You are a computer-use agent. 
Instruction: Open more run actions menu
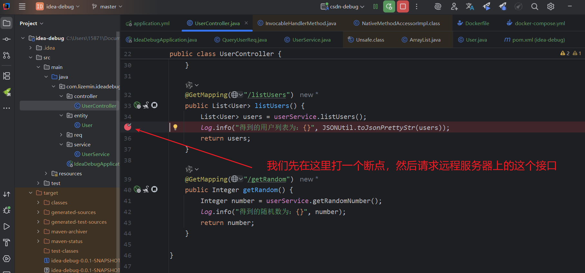tap(416, 6)
